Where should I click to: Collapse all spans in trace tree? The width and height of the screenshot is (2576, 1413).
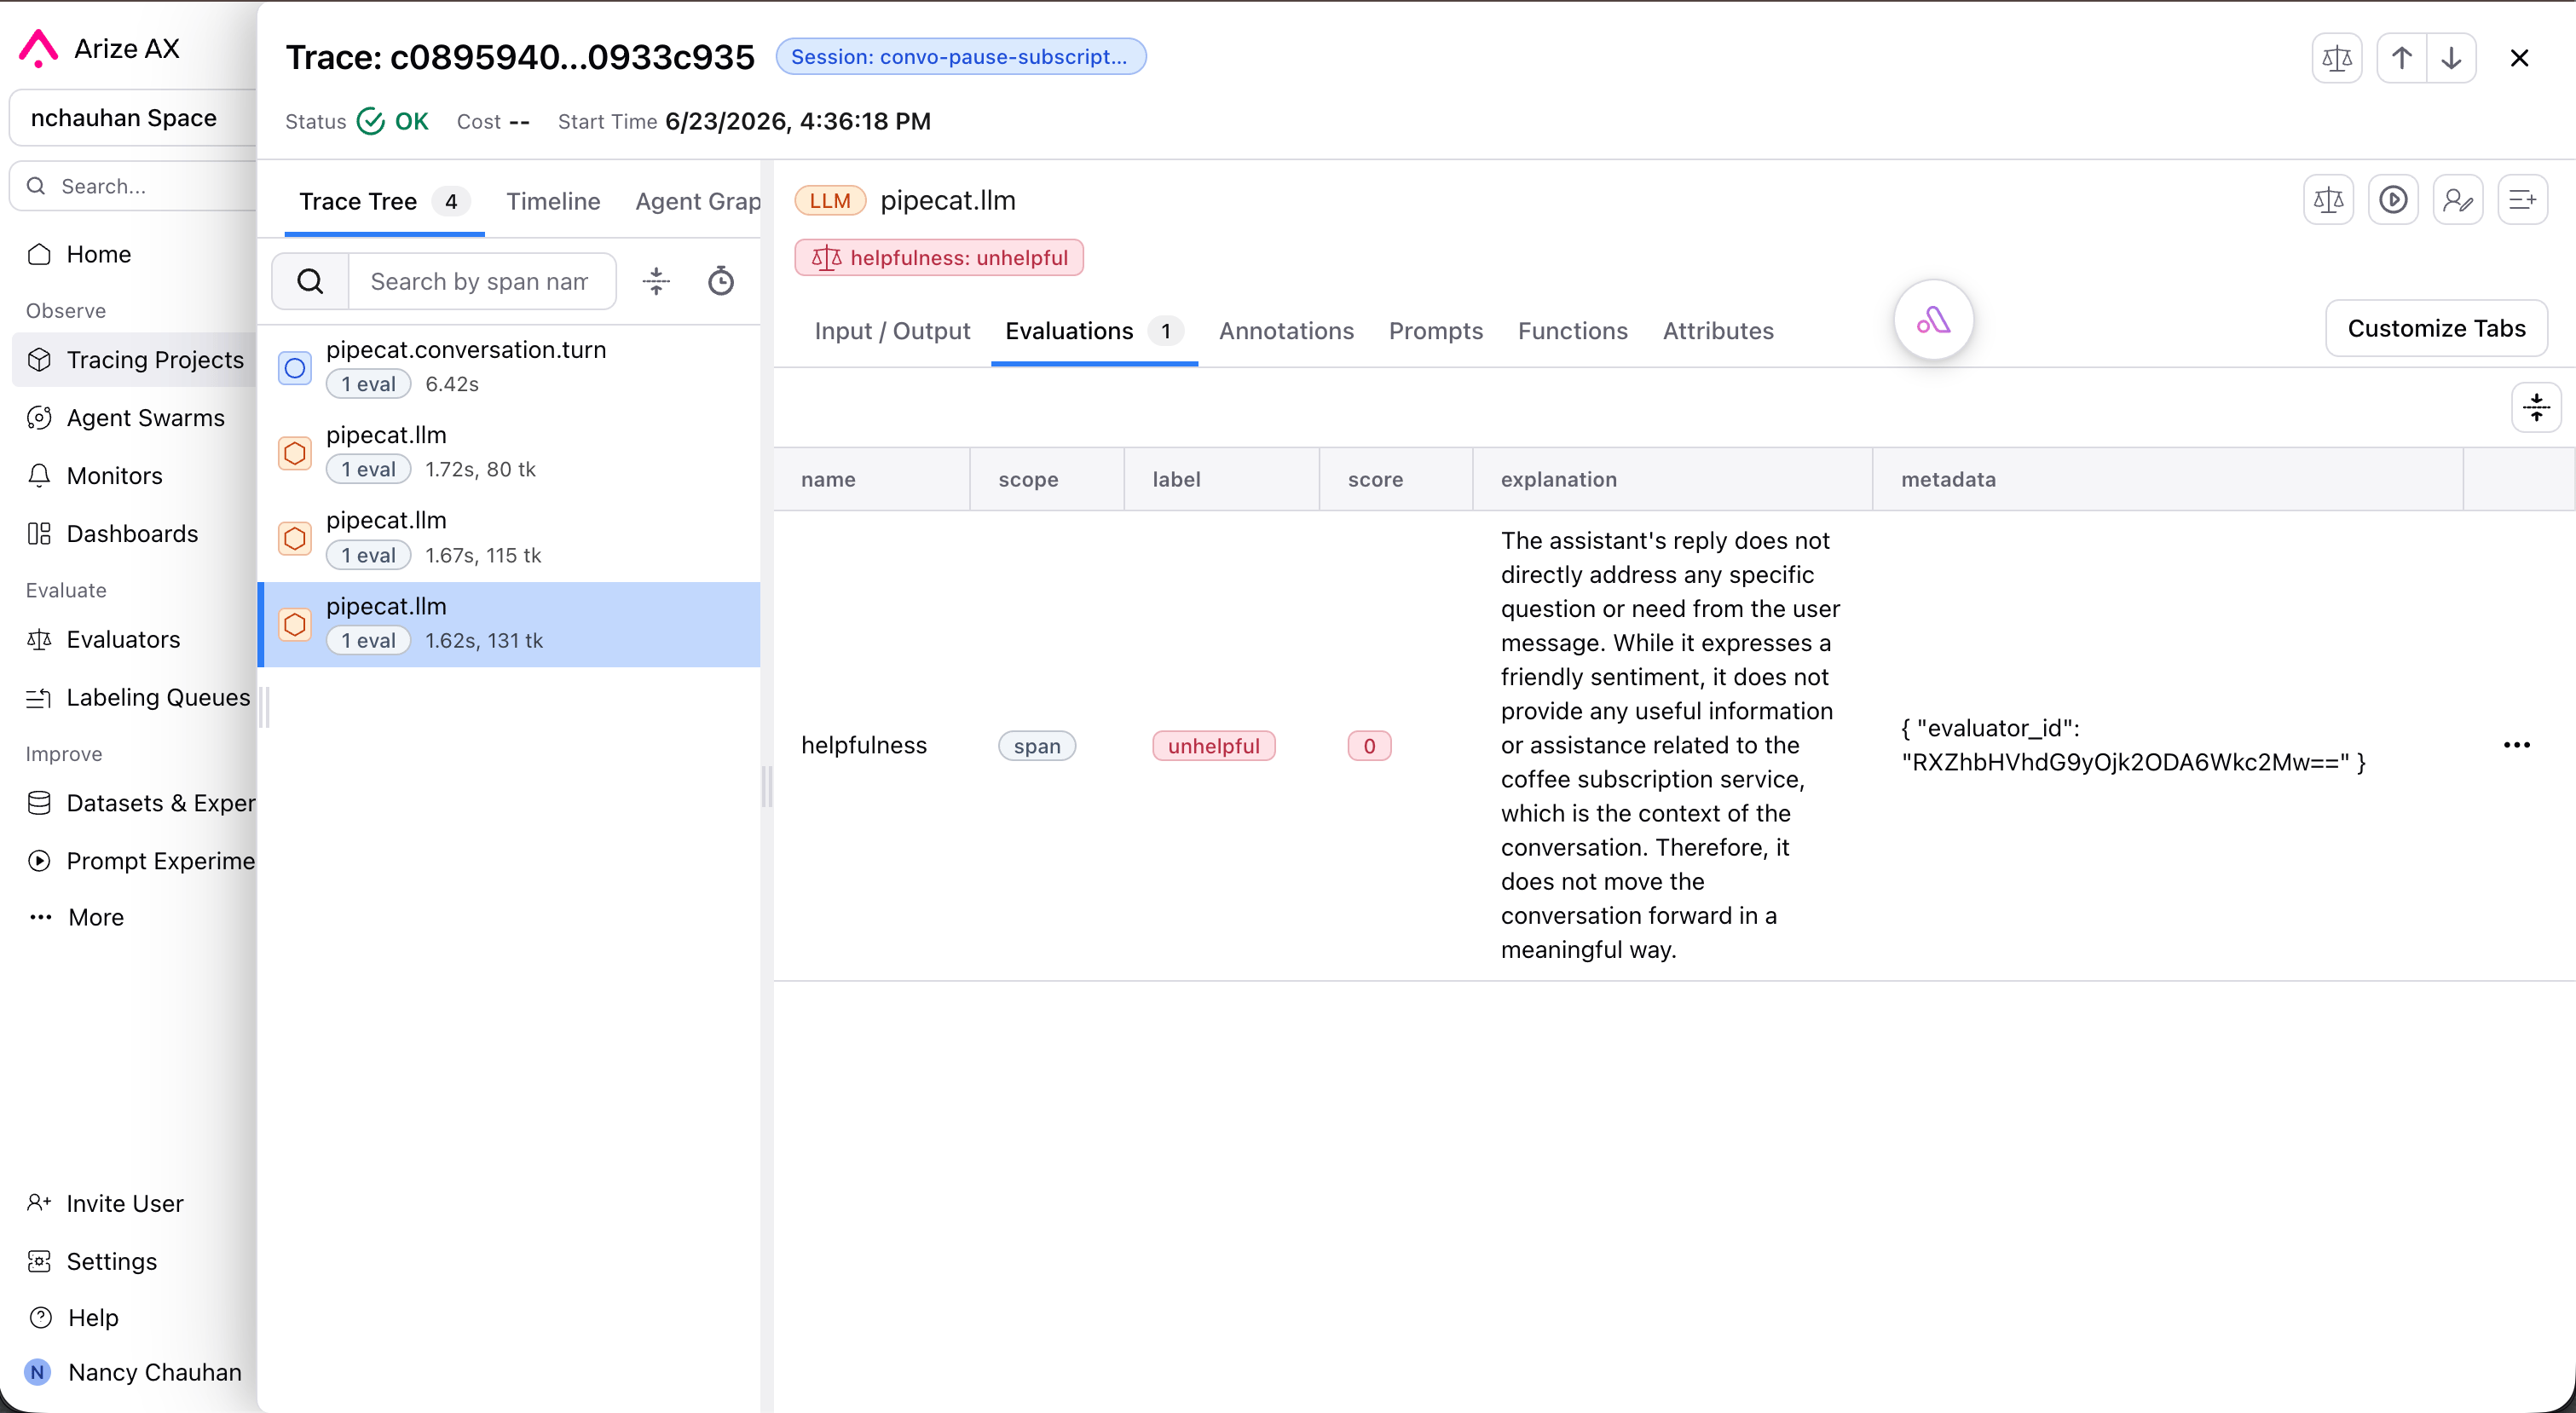(x=656, y=281)
